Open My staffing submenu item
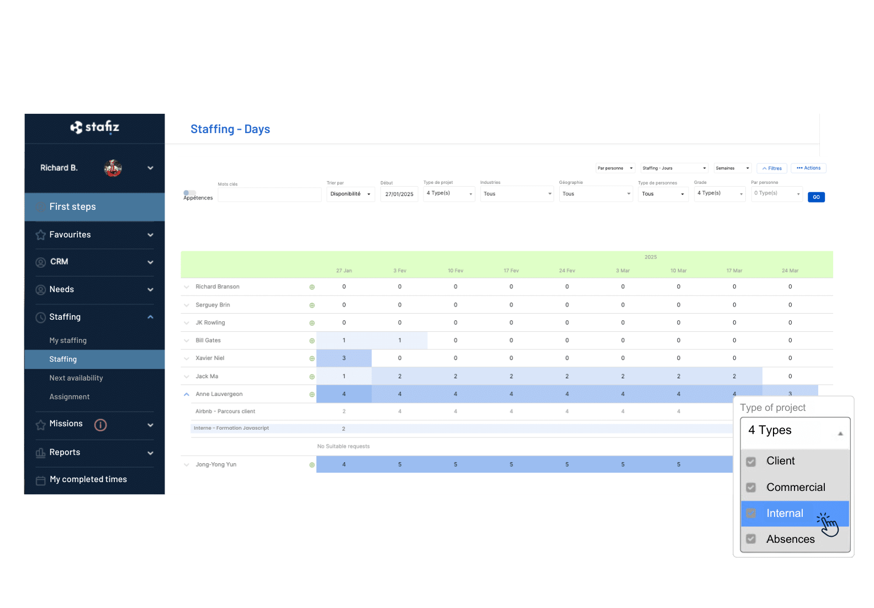The width and height of the screenshot is (874, 608). tap(68, 341)
